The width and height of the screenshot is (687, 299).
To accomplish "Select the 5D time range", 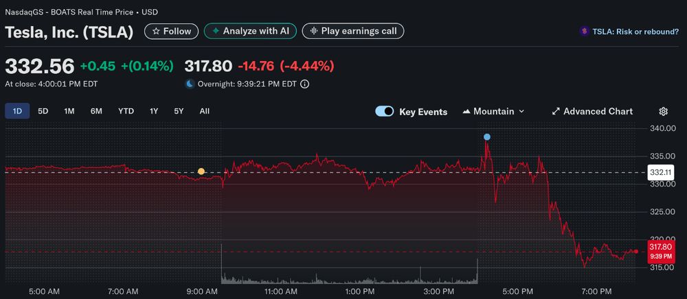I will [x=43, y=111].
